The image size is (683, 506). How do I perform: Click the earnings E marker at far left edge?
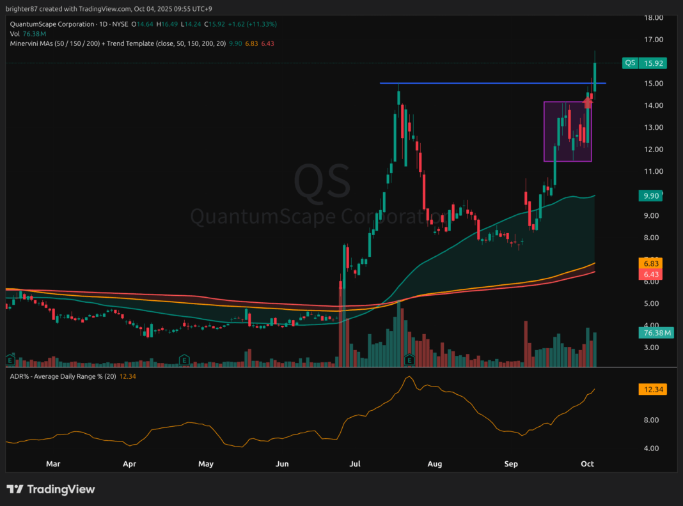click(10, 359)
